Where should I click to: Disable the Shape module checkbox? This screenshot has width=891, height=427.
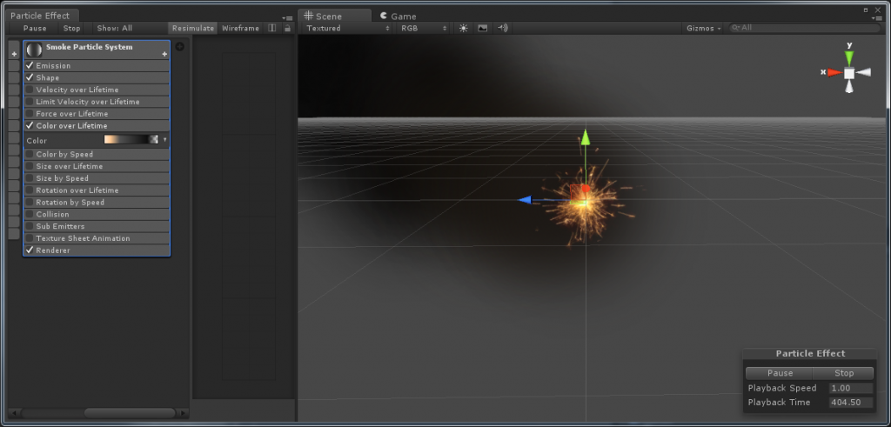click(x=30, y=77)
